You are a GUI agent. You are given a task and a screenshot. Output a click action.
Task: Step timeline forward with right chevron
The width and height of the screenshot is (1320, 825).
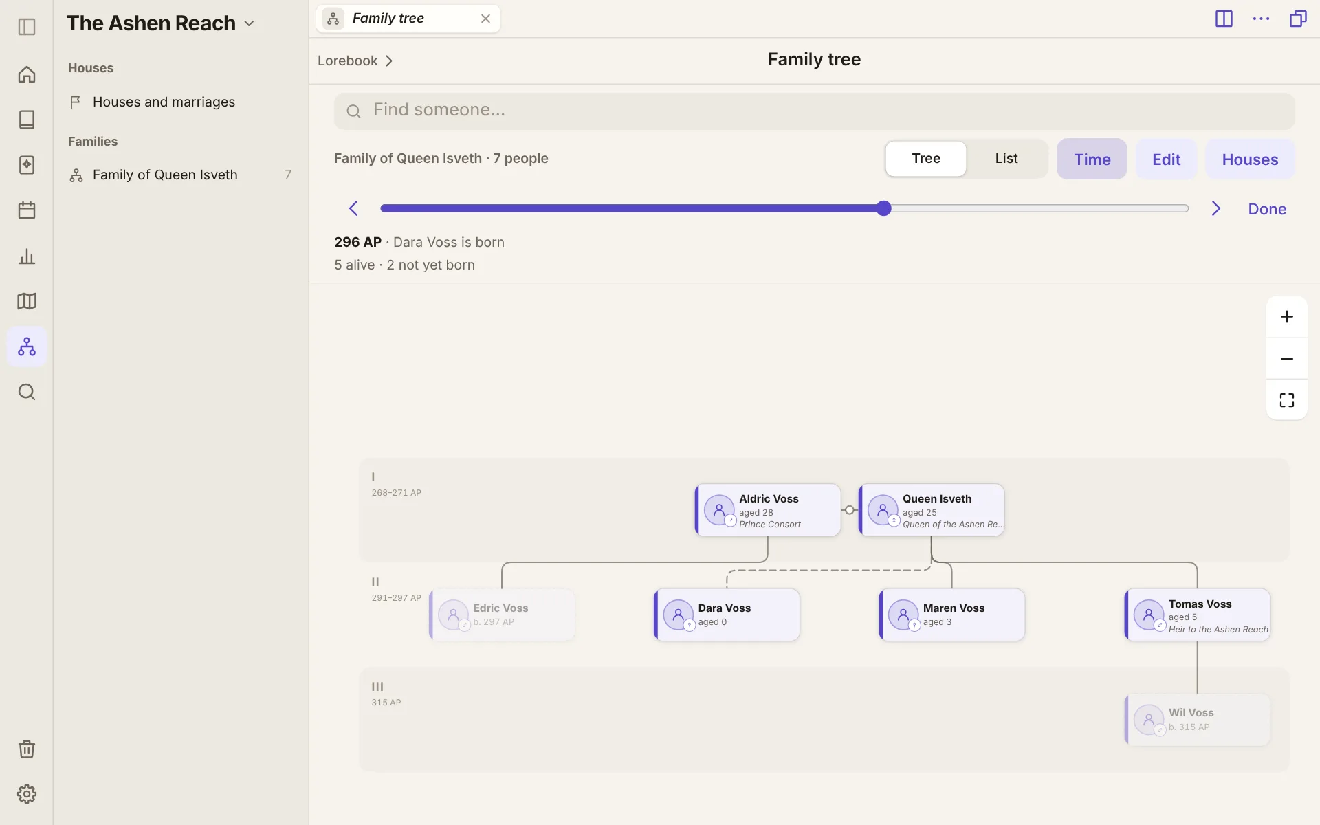(1215, 208)
